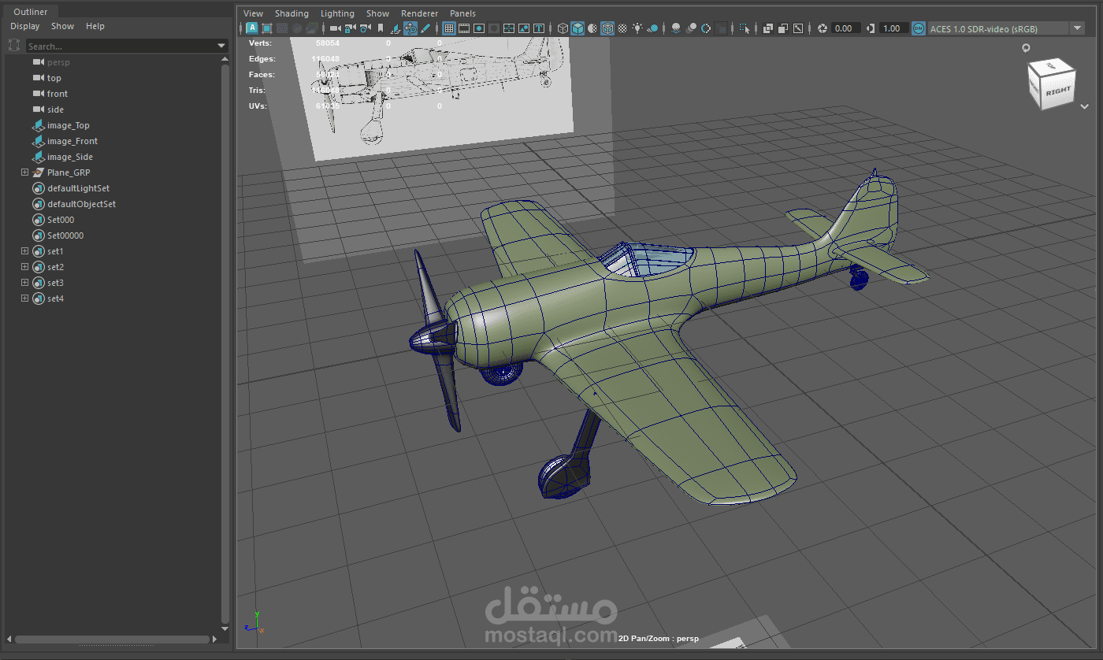Click the Motion Blur icon
The height and width of the screenshot is (660, 1103).
[x=691, y=28]
